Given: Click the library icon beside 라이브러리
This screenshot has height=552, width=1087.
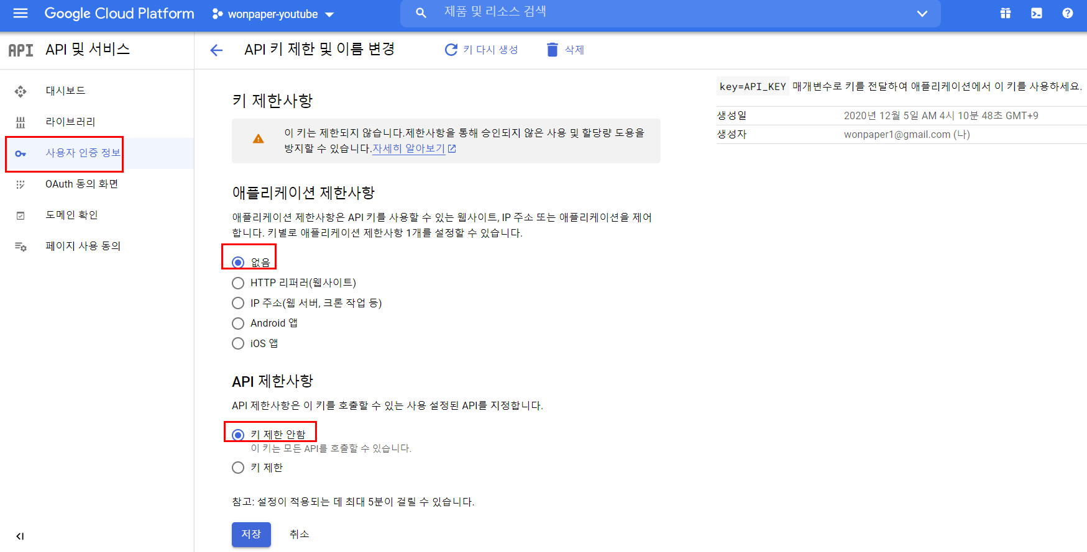Looking at the screenshot, I should click(21, 122).
